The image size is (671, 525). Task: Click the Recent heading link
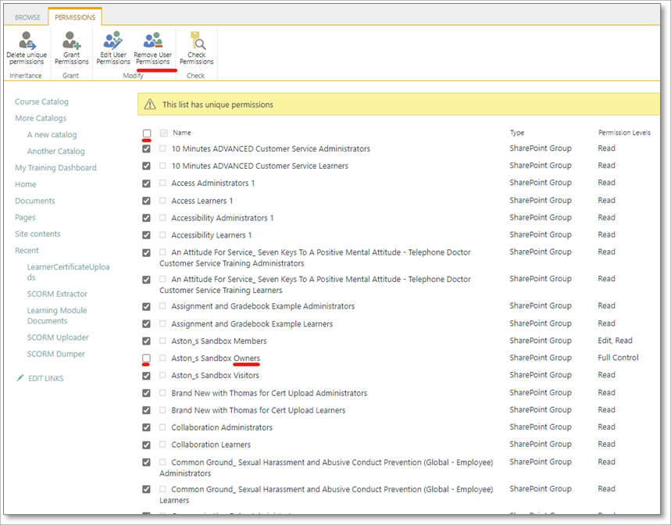click(x=27, y=250)
